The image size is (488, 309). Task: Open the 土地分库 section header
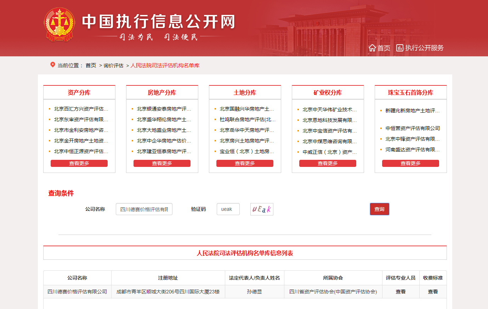click(x=245, y=92)
